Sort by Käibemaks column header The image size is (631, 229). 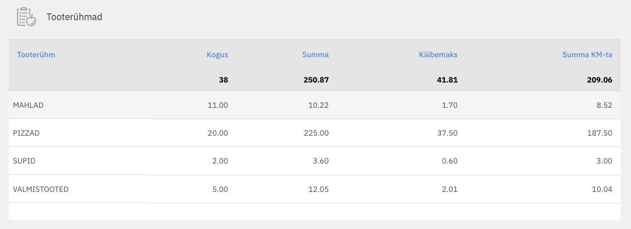(x=438, y=55)
